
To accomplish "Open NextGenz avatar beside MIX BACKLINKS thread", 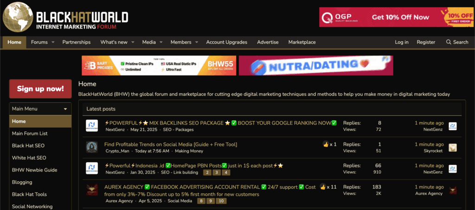I will click(x=91, y=125).
